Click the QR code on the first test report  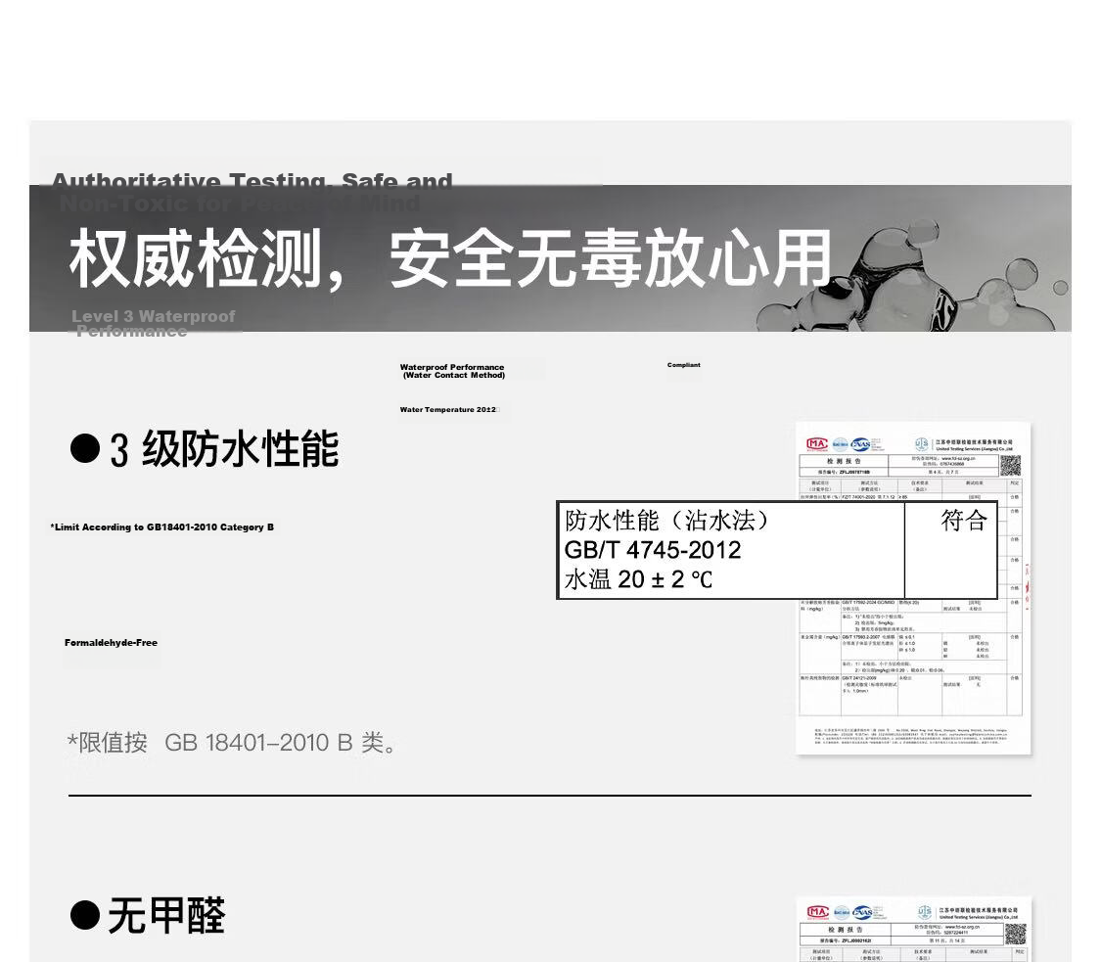(x=1010, y=466)
